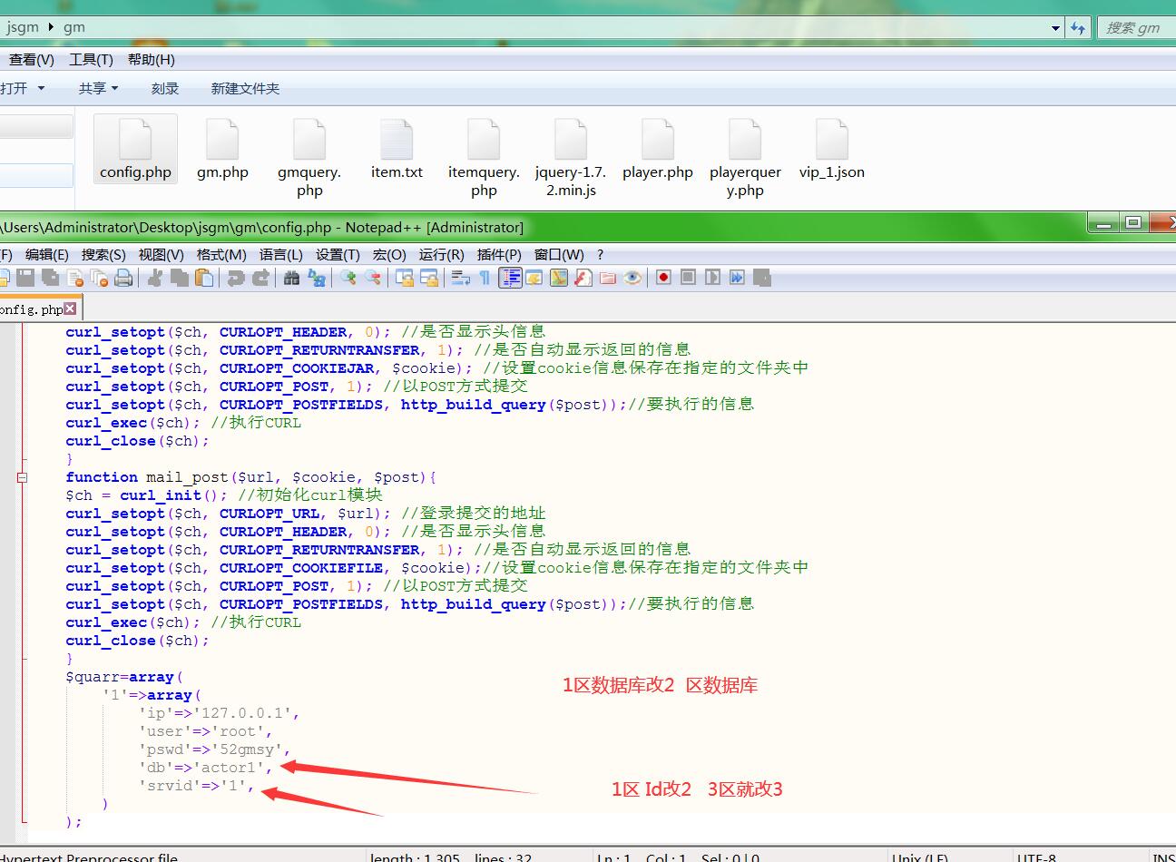Expand the address bar history dropdown arrow

coord(1055,28)
